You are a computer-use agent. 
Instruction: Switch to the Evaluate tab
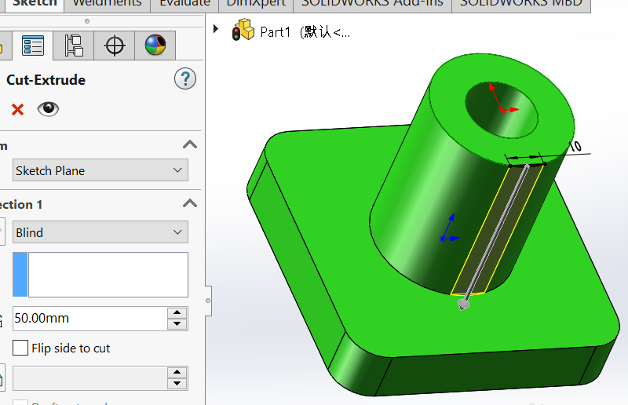[184, 5]
